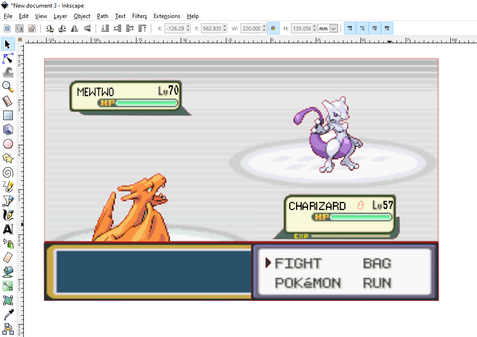The width and height of the screenshot is (477, 337).
Task: Increase the W value using its stepper
Action: click(265, 26)
